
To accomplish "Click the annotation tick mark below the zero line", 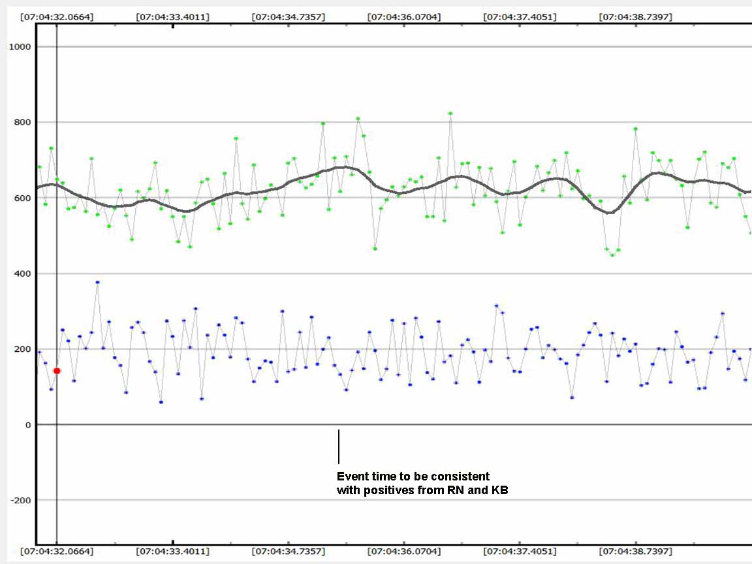I will tap(338, 446).
